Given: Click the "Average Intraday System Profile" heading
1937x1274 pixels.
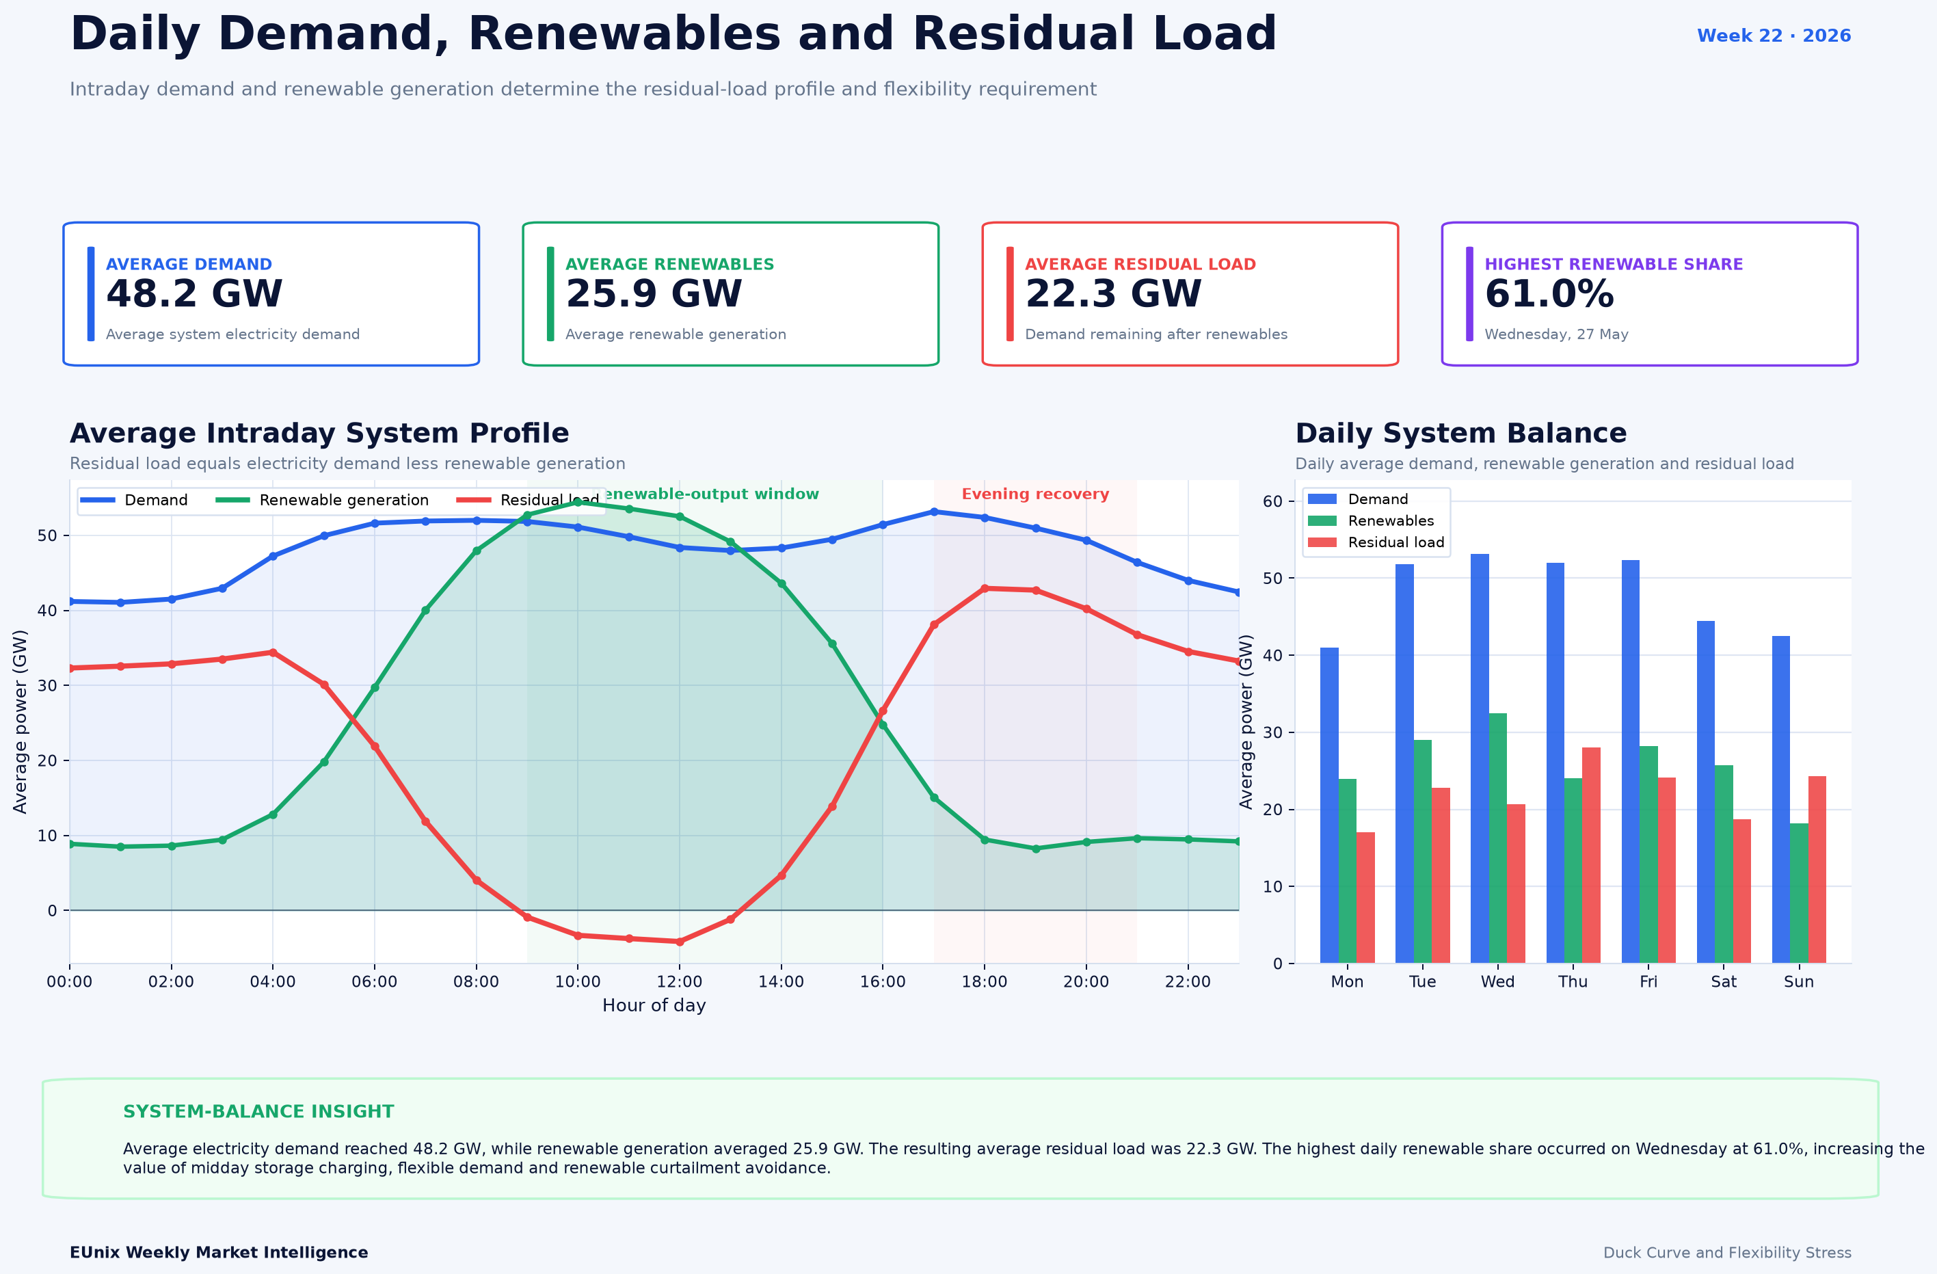Looking at the screenshot, I should tap(319, 433).
